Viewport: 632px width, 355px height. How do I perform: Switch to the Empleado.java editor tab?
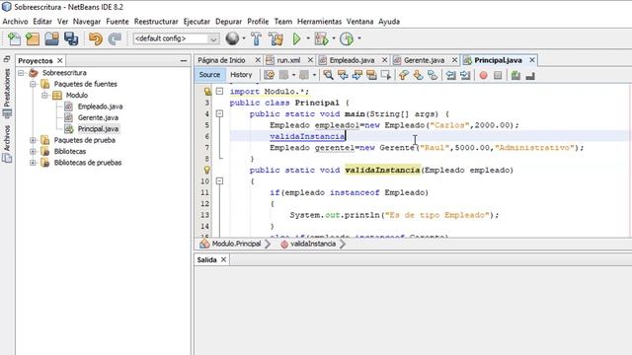point(352,60)
